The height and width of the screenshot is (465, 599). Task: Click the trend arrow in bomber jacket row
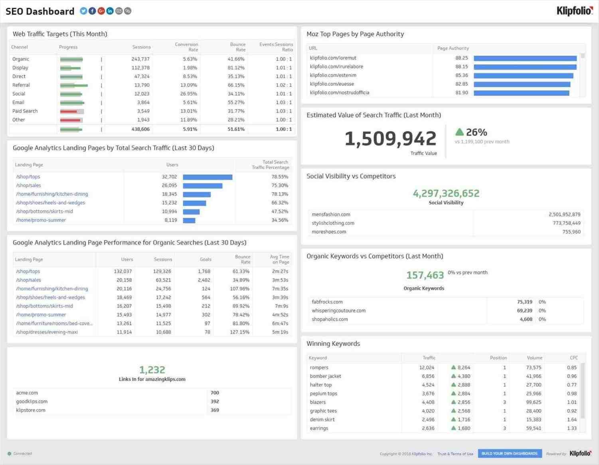point(453,376)
